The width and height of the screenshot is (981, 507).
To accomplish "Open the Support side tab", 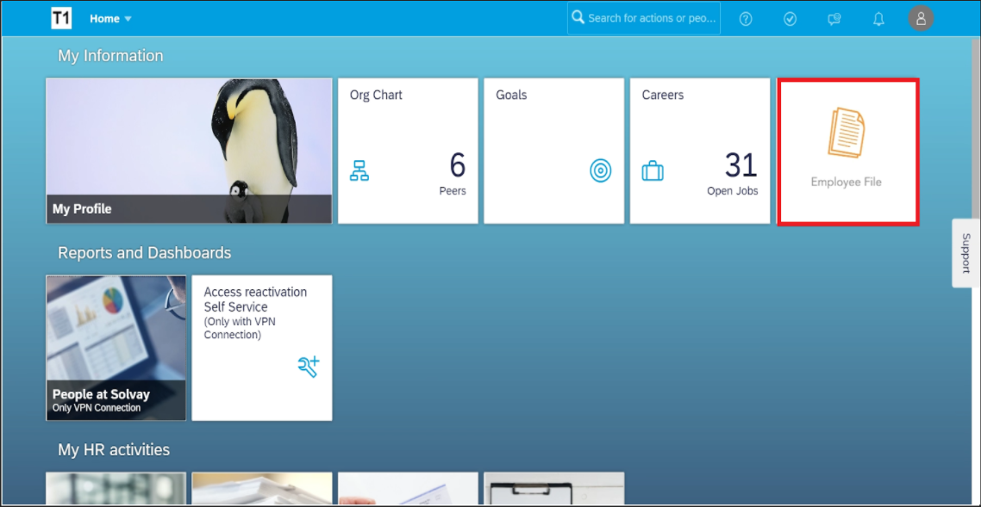I will coord(965,253).
